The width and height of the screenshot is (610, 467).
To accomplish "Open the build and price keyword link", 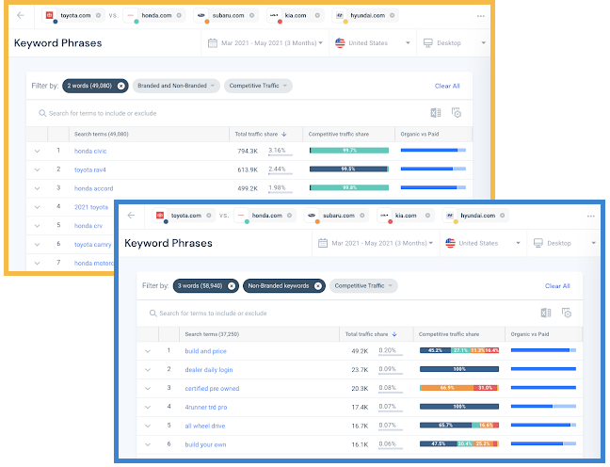I will (x=205, y=351).
